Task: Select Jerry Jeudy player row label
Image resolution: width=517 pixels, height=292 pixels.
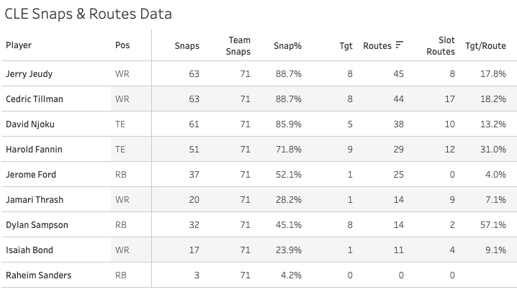Action: point(30,74)
